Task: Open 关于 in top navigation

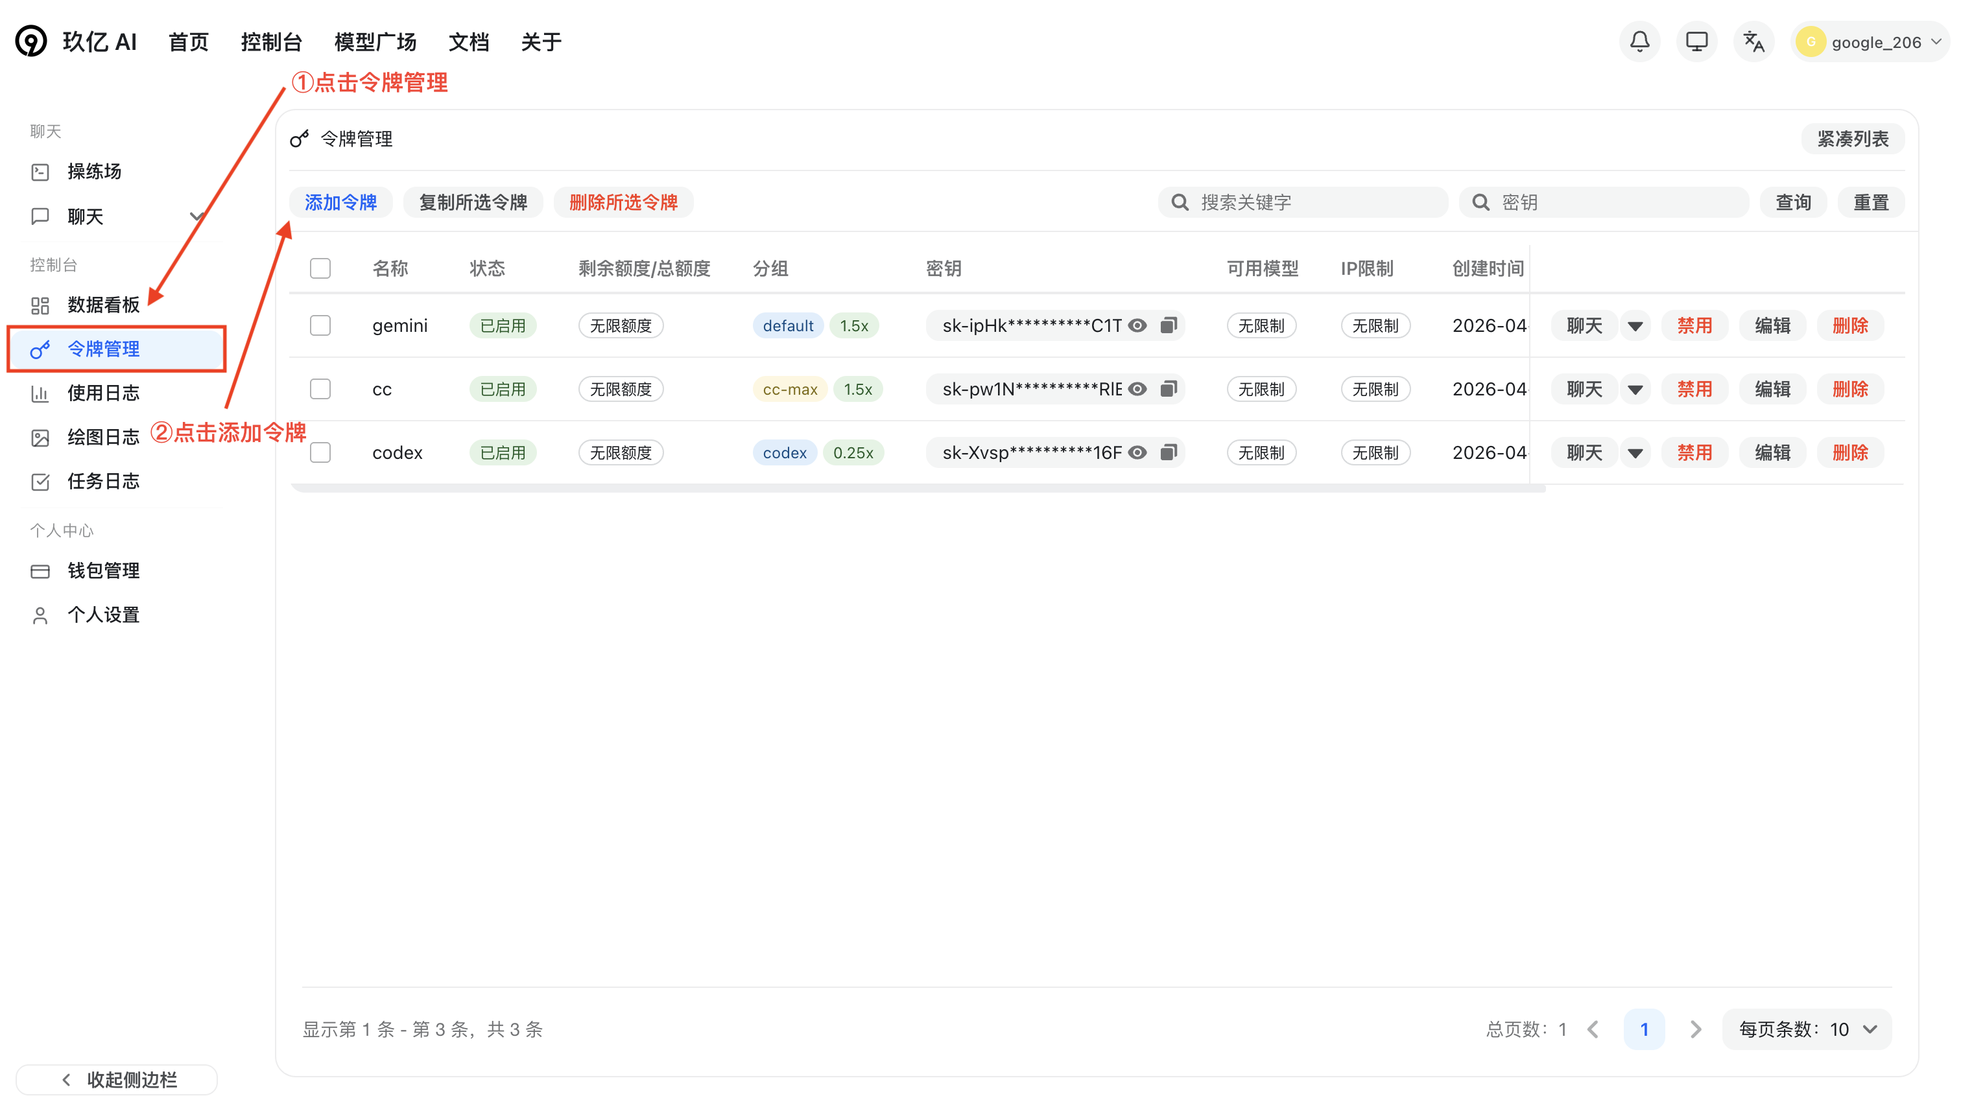Action: coord(541,42)
